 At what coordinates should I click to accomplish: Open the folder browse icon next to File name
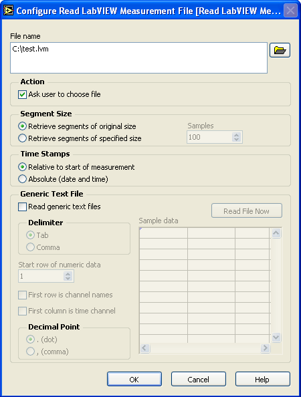click(x=280, y=50)
